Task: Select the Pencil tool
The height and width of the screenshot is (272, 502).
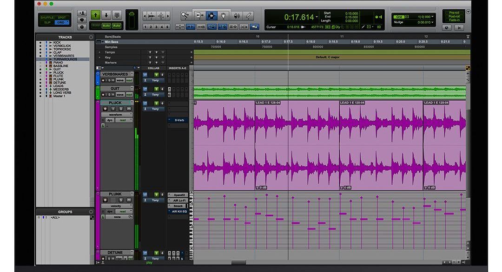Action: coord(249,15)
